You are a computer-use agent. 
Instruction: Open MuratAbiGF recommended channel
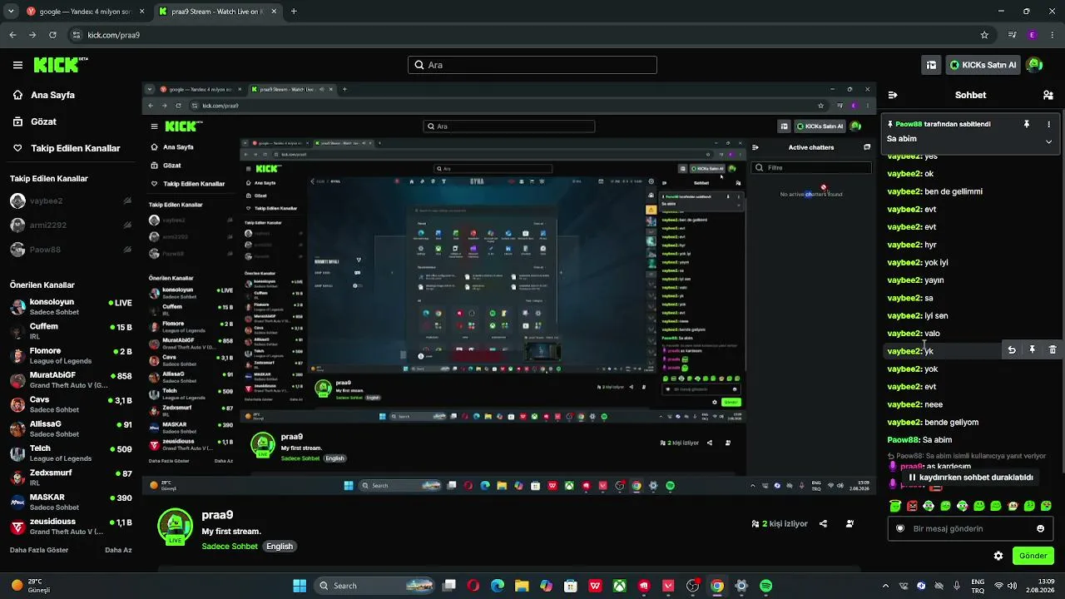click(71, 379)
